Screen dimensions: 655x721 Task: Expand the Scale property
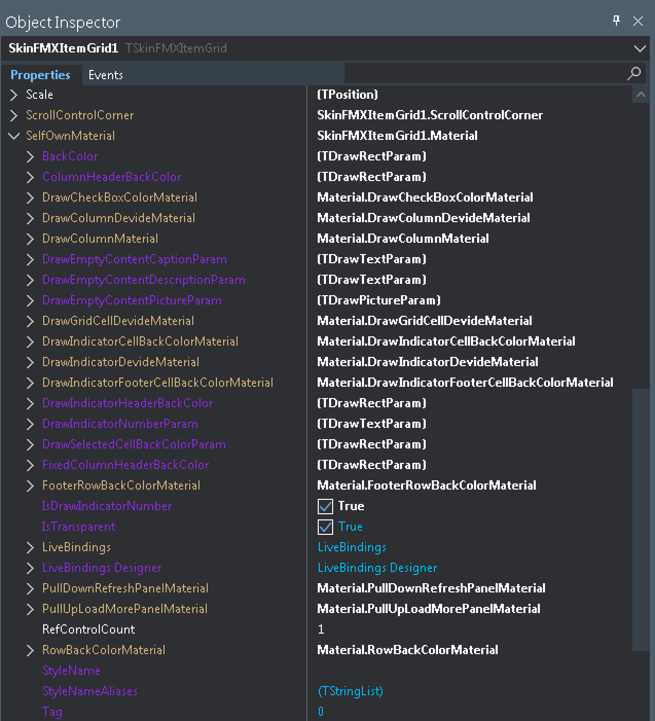point(14,95)
